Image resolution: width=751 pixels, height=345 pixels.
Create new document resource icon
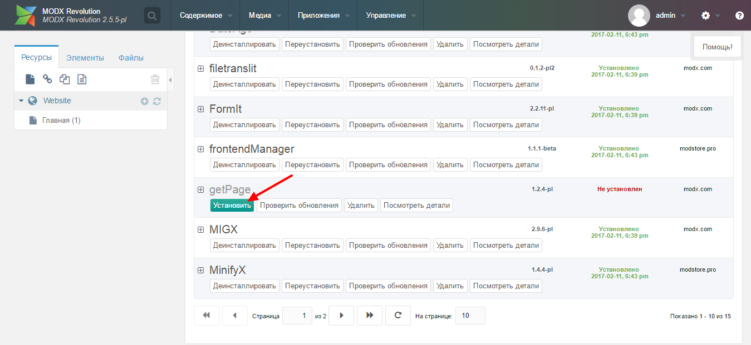click(30, 79)
